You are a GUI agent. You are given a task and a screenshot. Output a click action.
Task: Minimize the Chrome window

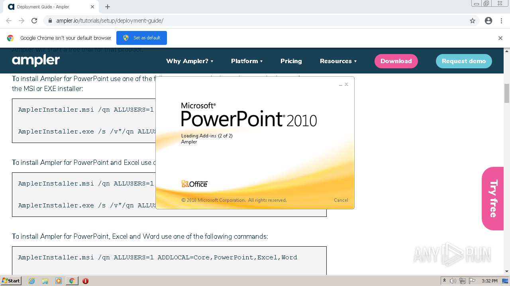(x=477, y=4)
